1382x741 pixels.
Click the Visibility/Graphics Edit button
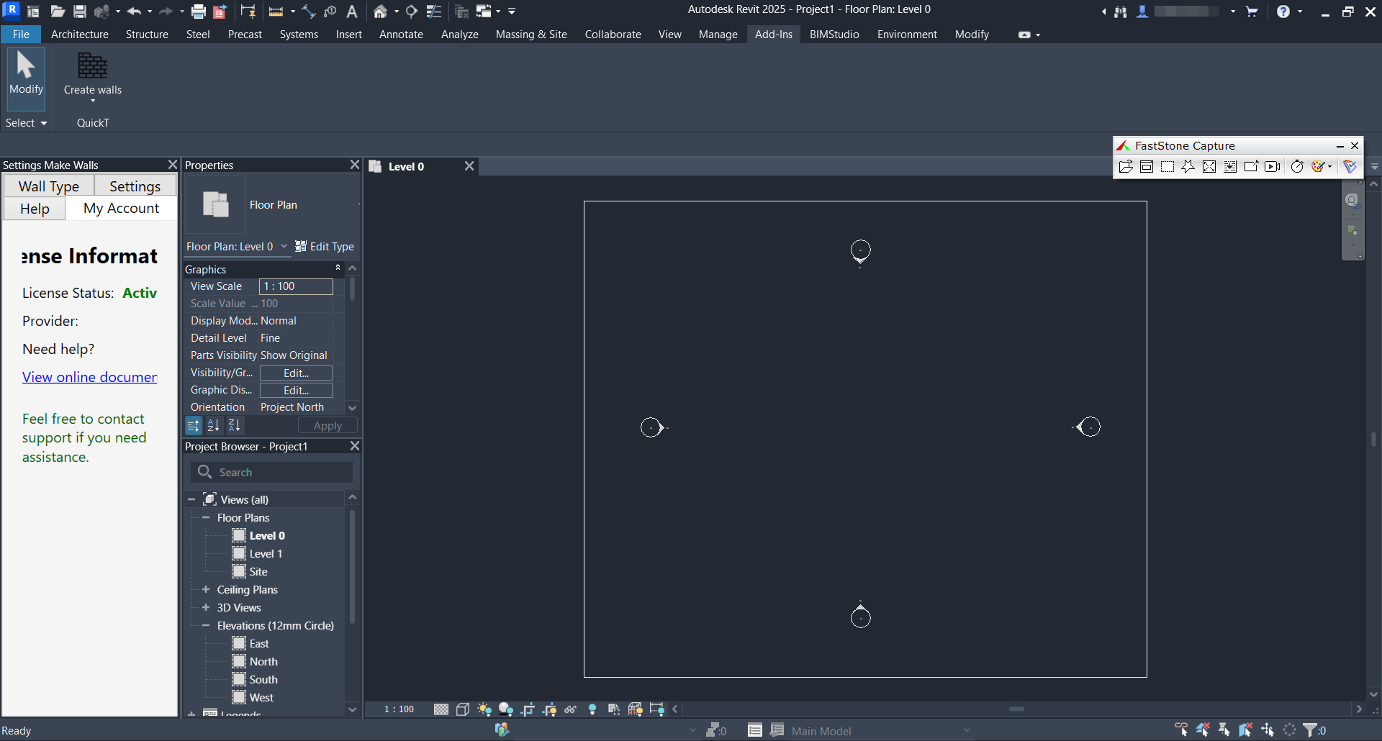tap(296, 373)
